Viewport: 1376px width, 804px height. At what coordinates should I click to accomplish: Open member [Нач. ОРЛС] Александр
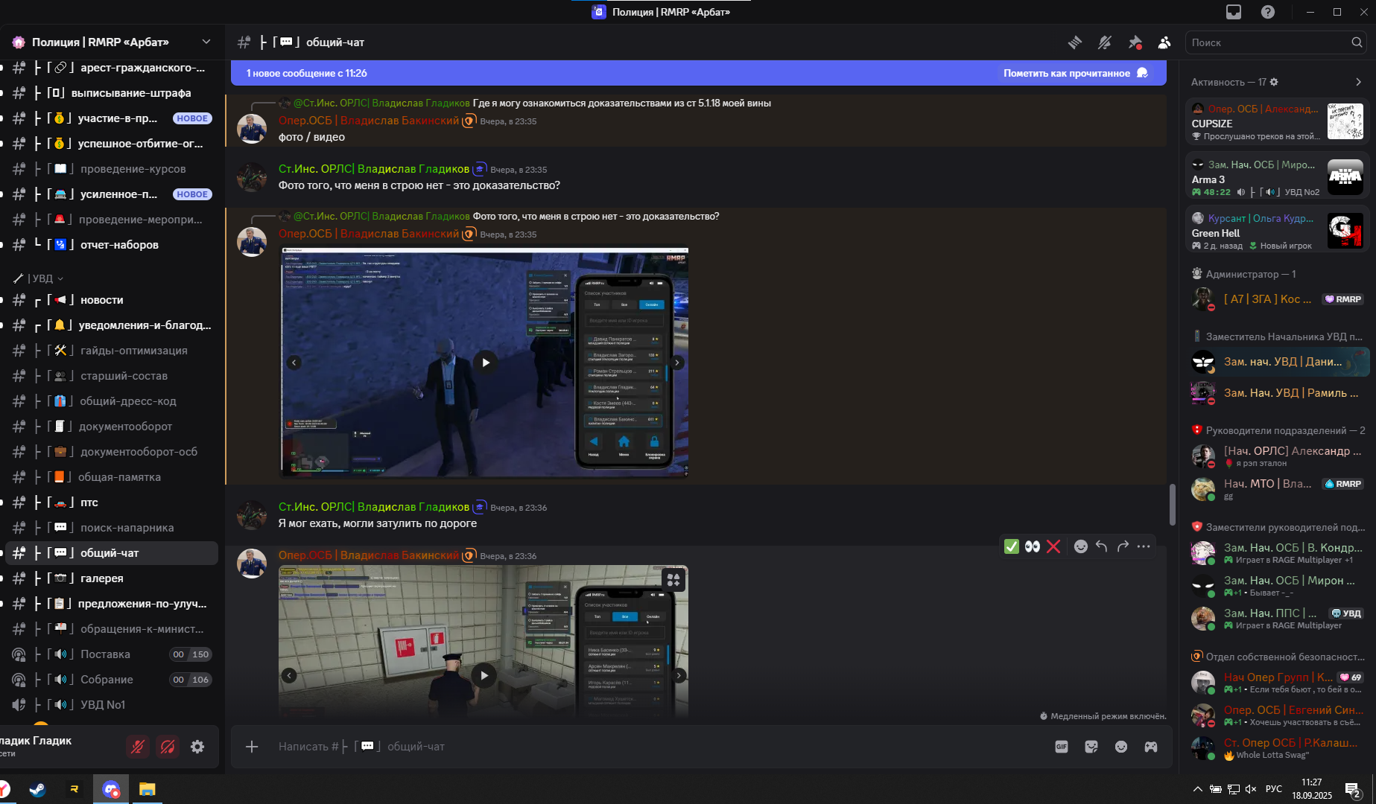1280,456
